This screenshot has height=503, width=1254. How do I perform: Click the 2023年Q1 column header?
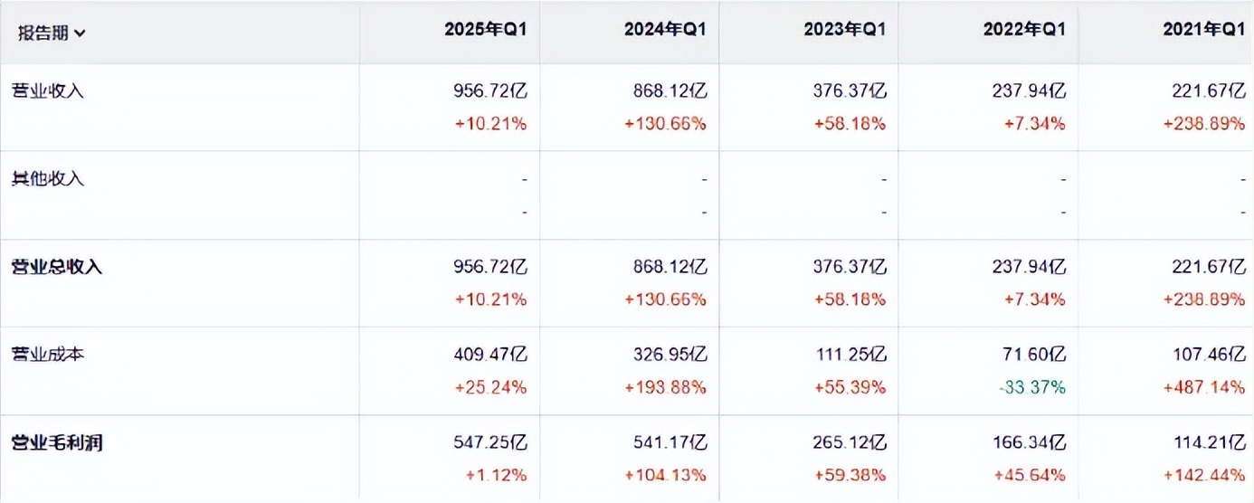pos(844,30)
